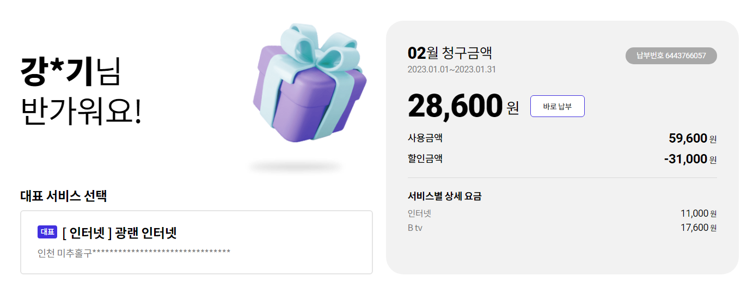Screen dimensions: 747x288
Task: Click the 대표 서비스 선택 heading
Action: pos(63,196)
